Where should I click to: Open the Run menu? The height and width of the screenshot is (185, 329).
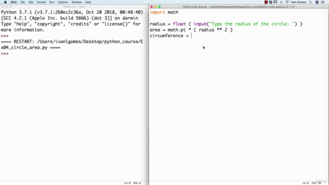52,2
